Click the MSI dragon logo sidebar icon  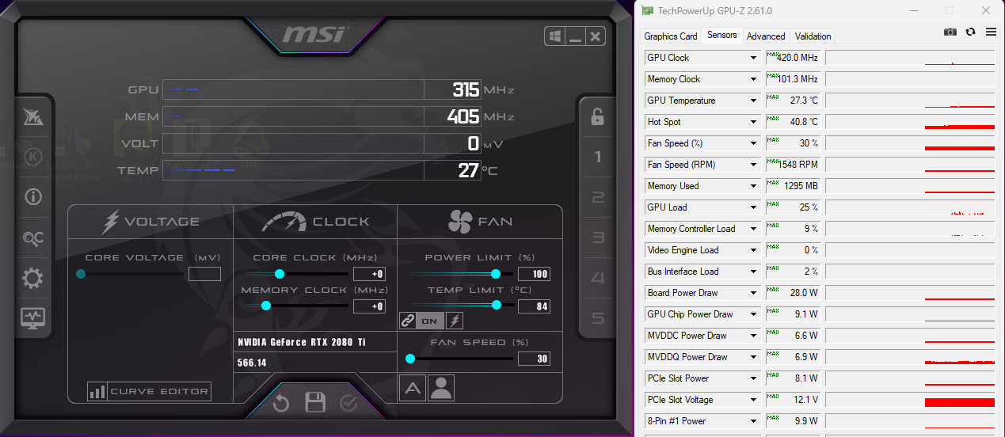(33, 117)
